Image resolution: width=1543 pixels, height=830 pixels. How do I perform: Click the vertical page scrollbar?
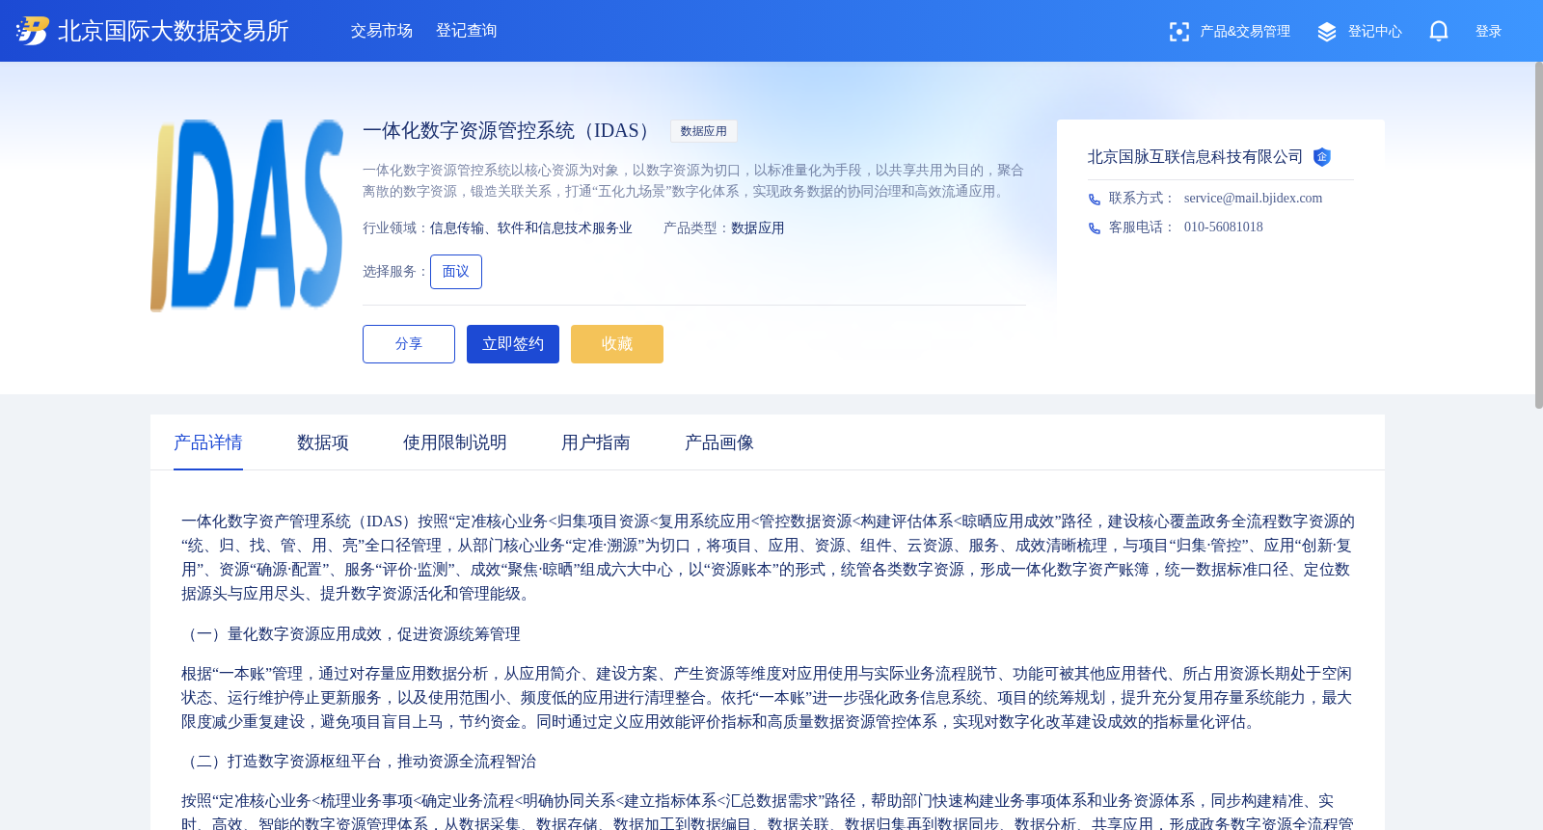[x=1538, y=235]
